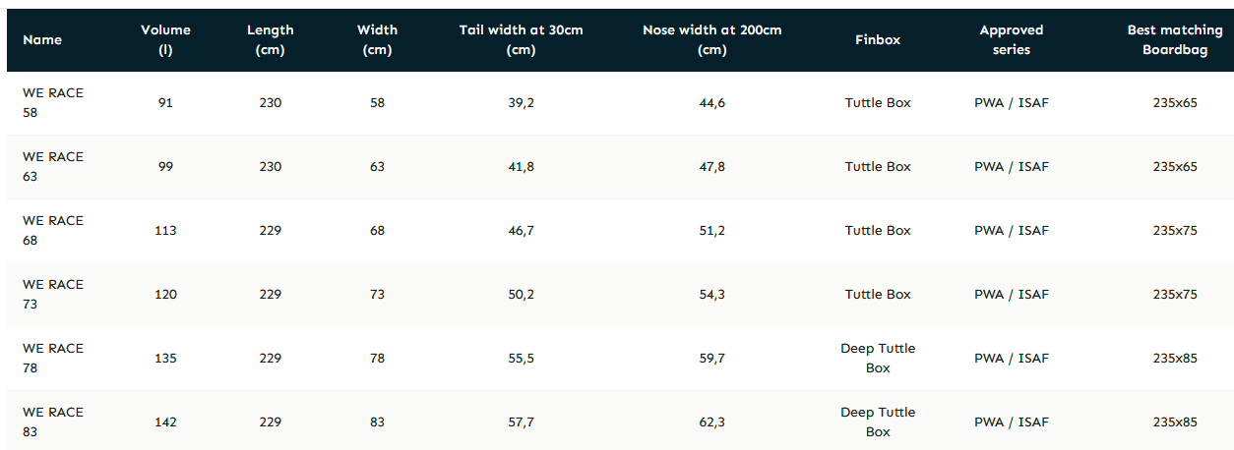This screenshot has width=1234, height=450.
Task: Click the Width (cm) column header
Action: 377,40
